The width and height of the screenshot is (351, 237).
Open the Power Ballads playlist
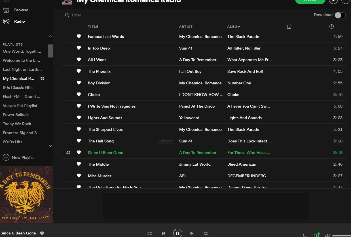click(16, 115)
